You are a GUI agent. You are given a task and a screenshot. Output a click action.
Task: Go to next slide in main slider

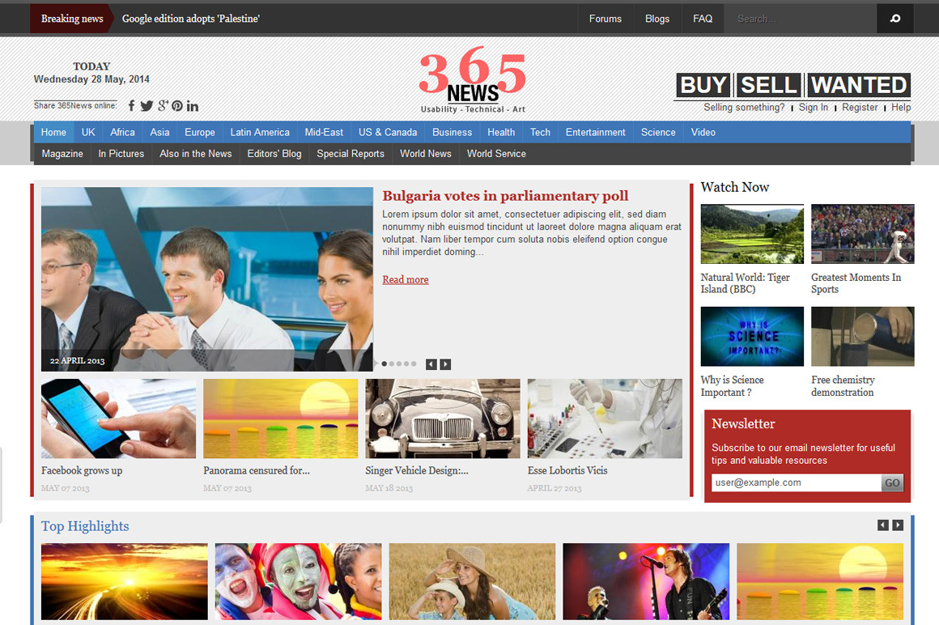click(445, 364)
